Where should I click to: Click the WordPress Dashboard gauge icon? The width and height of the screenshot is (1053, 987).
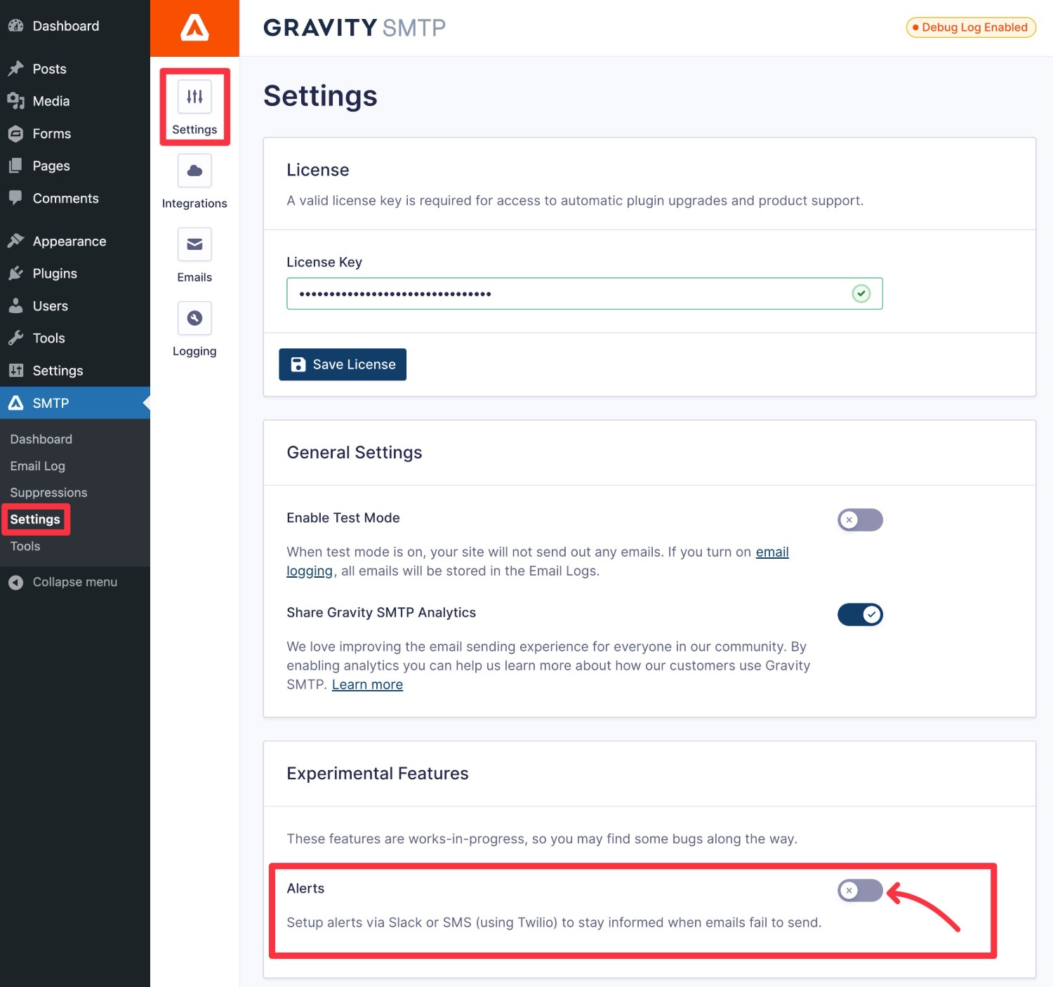click(15, 26)
